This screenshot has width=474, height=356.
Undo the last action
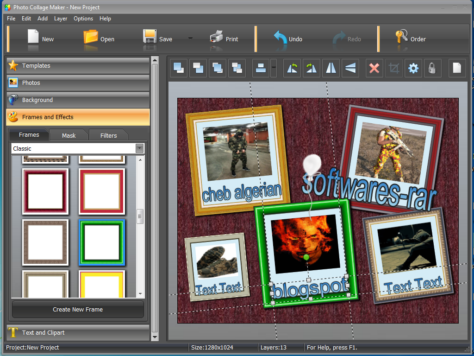280,38
